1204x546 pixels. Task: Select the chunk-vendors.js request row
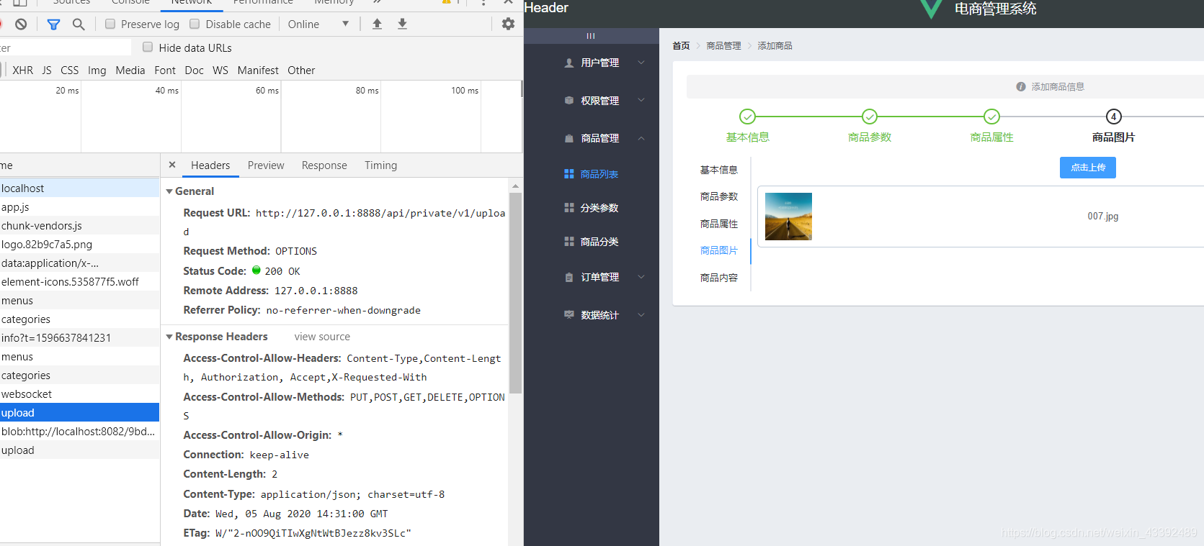point(79,225)
